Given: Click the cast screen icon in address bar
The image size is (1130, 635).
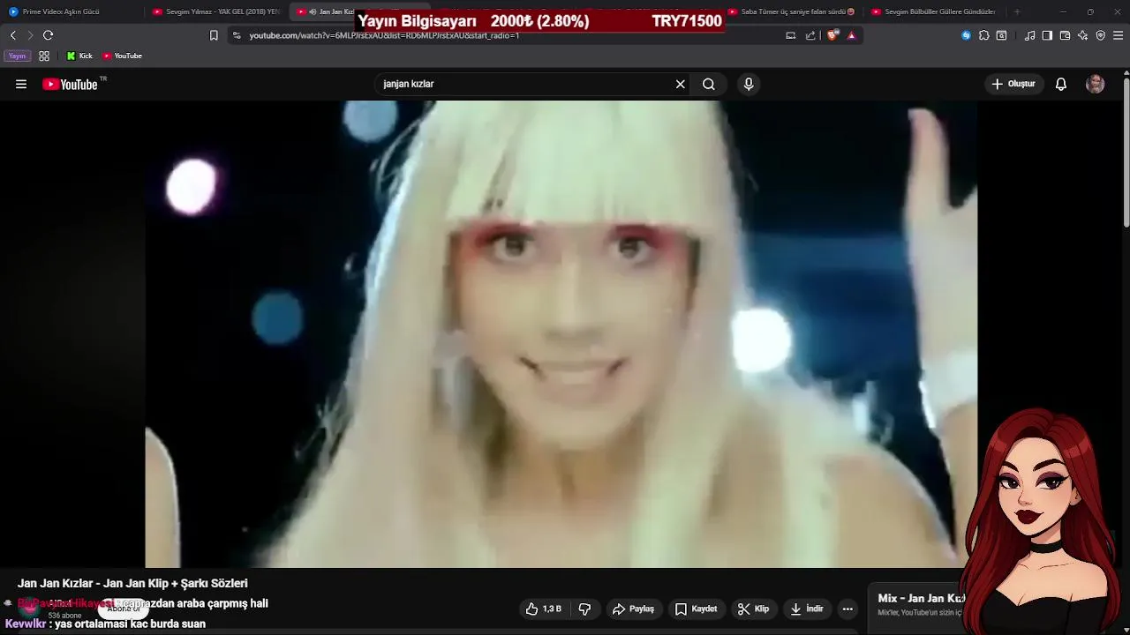Looking at the screenshot, I should click(x=791, y=35).
